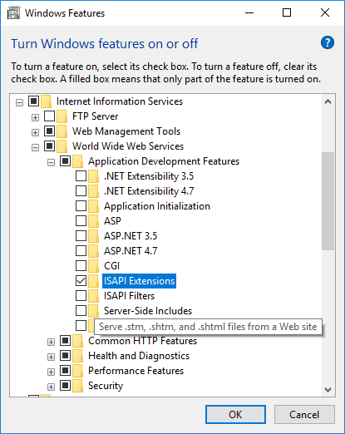345x434 pixels.
Task: Maximize the Windows Features window
Action: (287, 12)
